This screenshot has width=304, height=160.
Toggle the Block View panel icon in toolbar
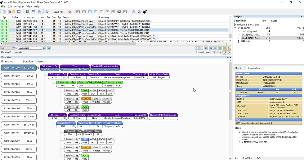point(96,12)
